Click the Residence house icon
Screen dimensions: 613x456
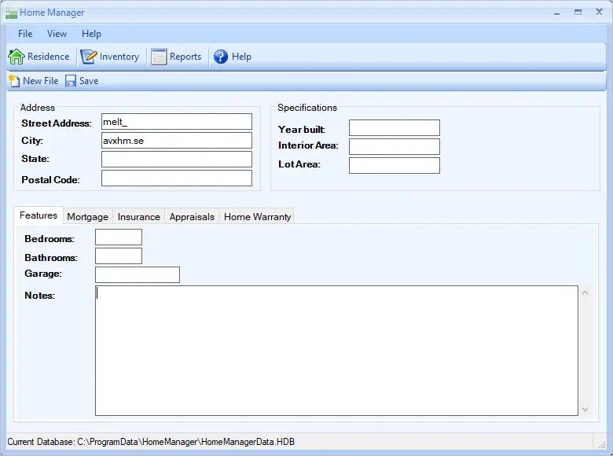(x=17, y=57)
